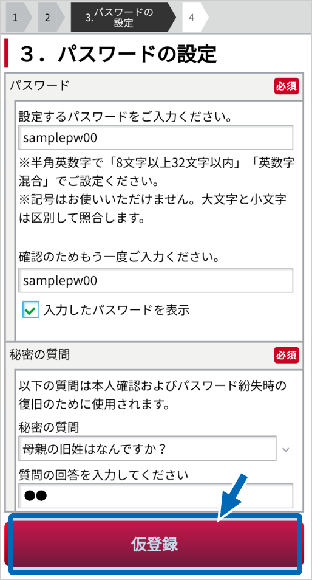Select the active 3.パスワードの設定 step tab
This screenshot has height=580, width=312.
tap(123, 18)
